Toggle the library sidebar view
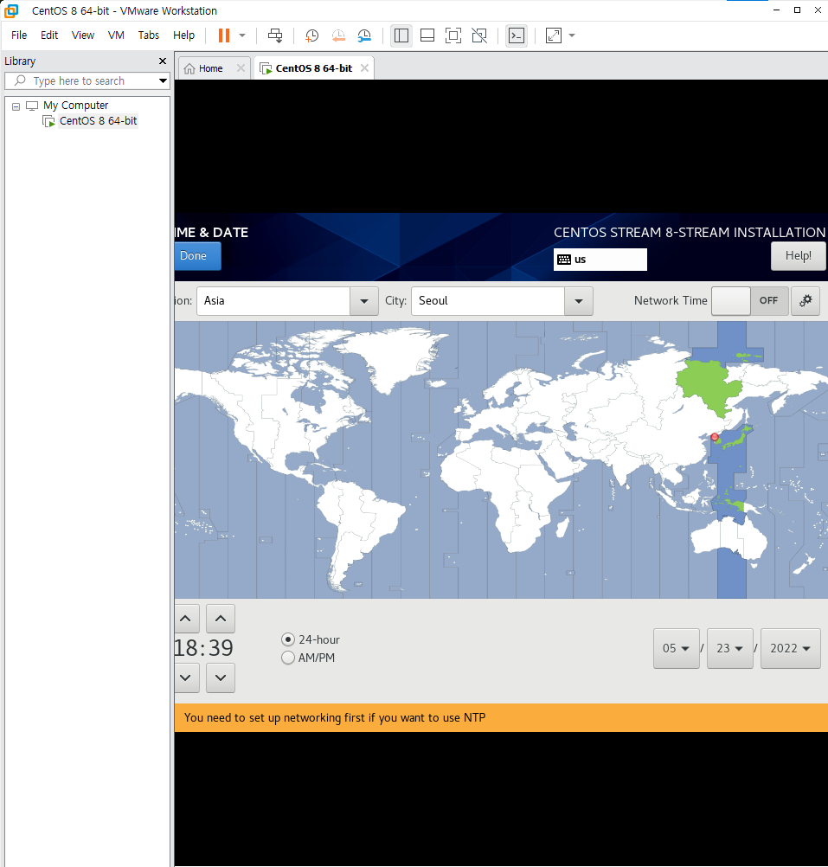828x867 pixels. coord(401,35)
